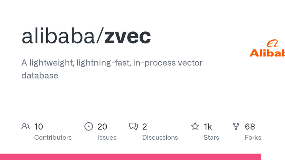Click the Contributors people icon
This screenshot has height=160, width=285.
(26, 126)
